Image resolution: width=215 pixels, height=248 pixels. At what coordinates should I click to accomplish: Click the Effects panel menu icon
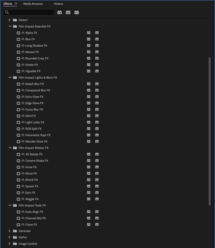(16, 4)
